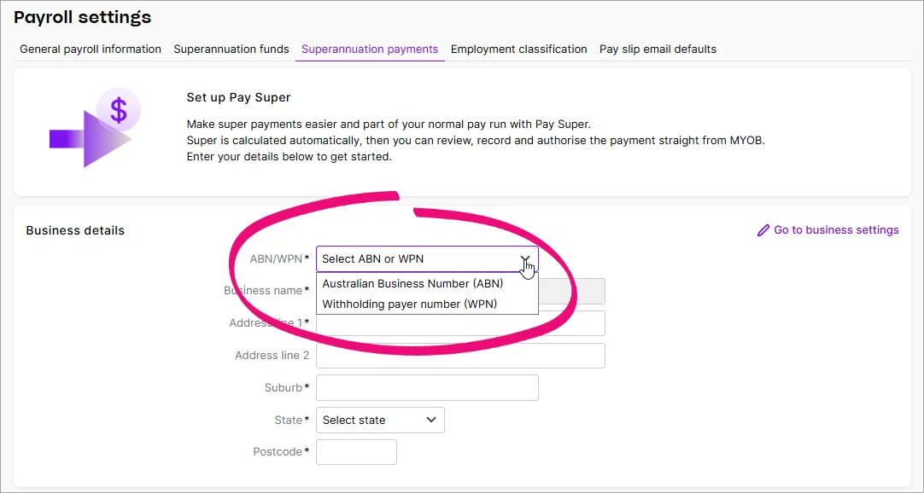Choose Withholding payer number (WPN) option
This screenshot has width=924, height=493.
pos(427,304)
